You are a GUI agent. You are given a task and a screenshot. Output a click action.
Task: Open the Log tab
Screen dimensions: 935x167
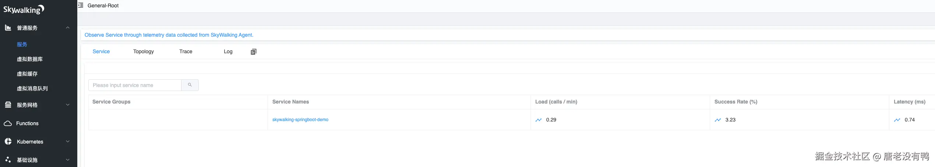tap(228, 52)
